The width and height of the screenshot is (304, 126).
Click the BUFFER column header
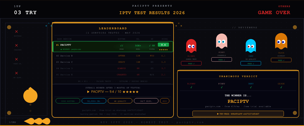tap(122, 39)
